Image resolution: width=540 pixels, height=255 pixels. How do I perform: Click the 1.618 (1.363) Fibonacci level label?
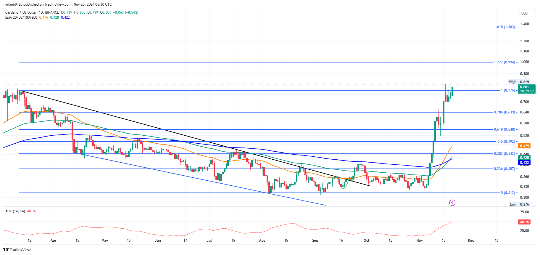pos(504,27)
